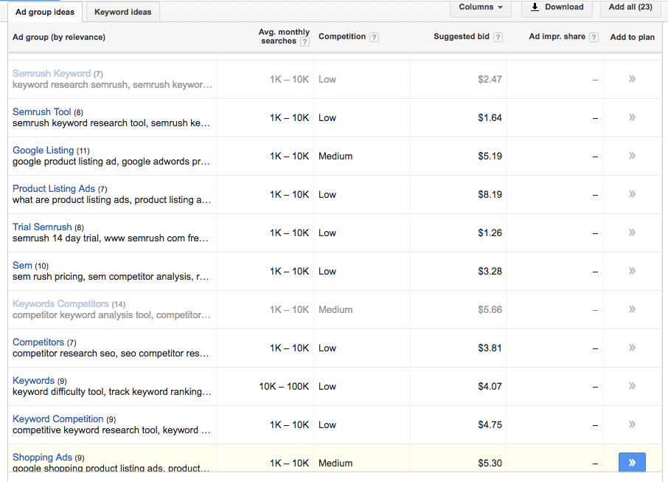Click keyword text 'competitor research seo'

[63, 353]
